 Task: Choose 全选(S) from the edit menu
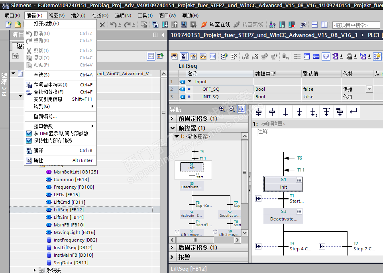[x=41, y=75]
